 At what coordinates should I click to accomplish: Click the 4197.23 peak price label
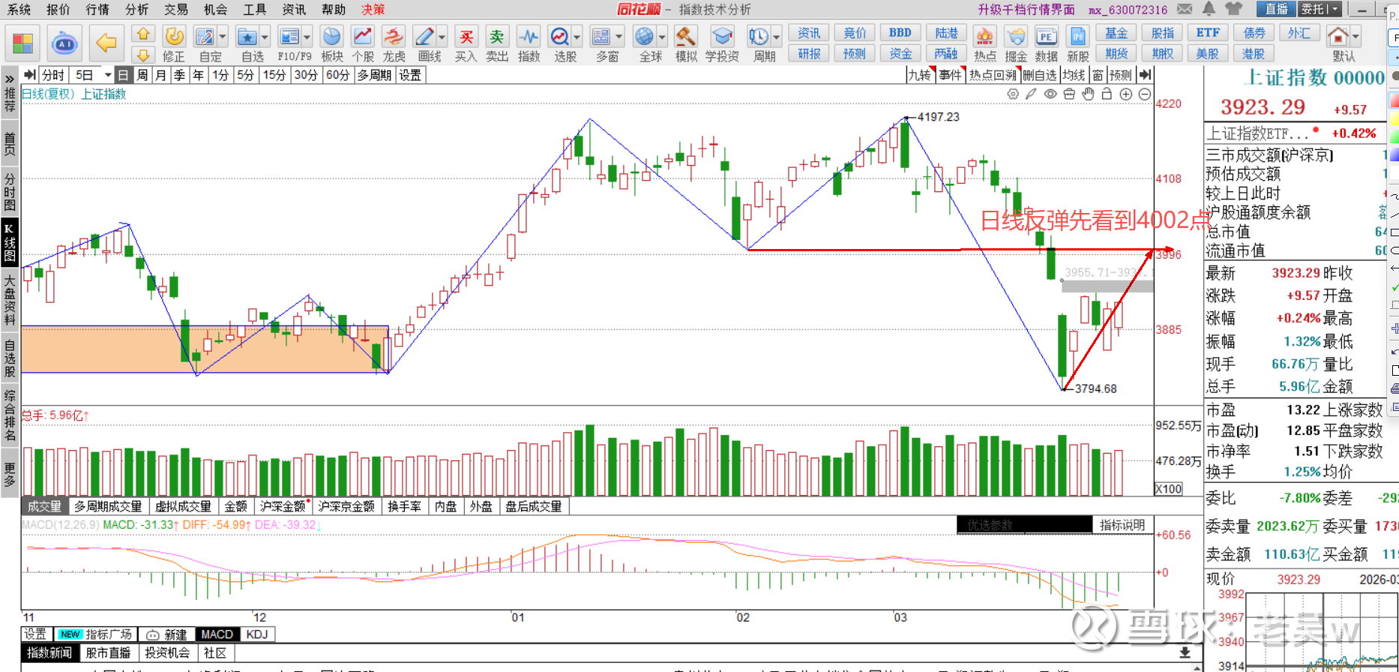coord(938,117)
